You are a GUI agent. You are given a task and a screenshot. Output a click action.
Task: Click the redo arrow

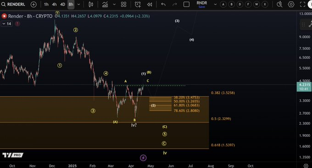pyautogui.click(x=175, y=5)
